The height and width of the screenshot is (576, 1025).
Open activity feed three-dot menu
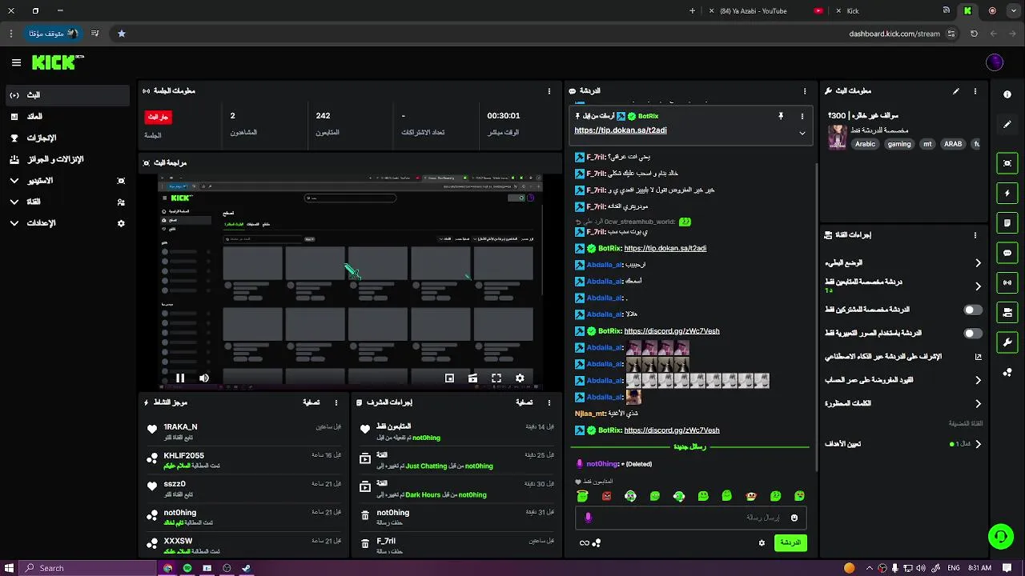[336, 402]
